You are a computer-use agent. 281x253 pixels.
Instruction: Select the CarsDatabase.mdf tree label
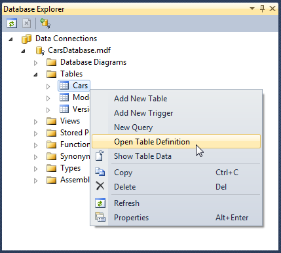point(79,50)
